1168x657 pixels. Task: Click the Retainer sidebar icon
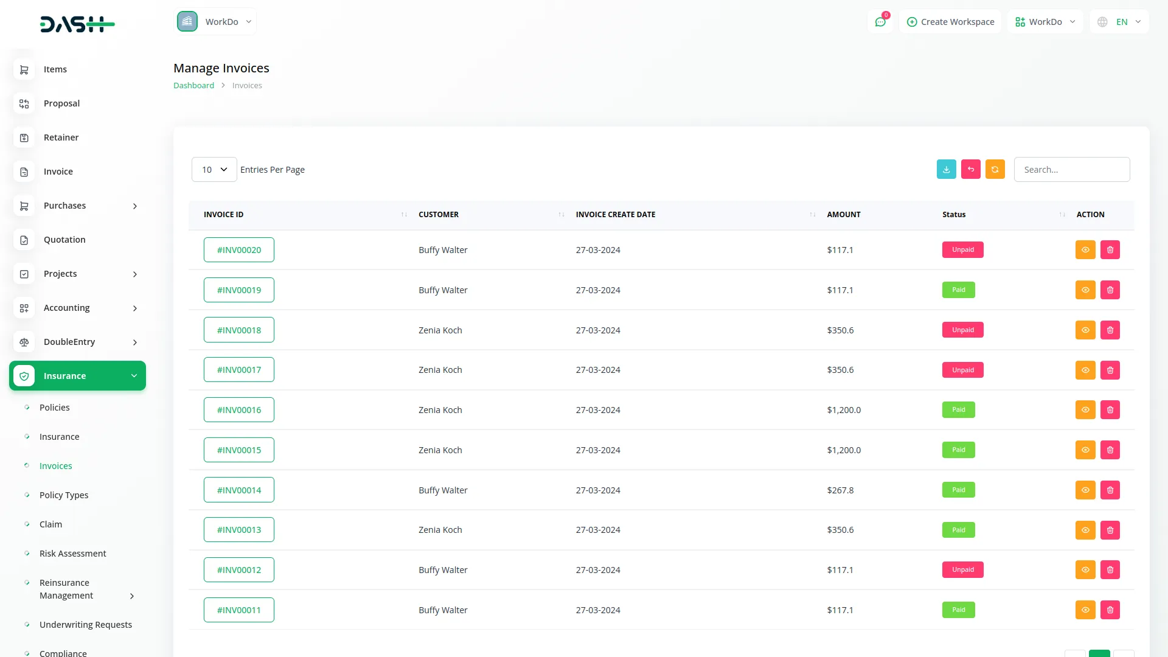coord(24,137)
